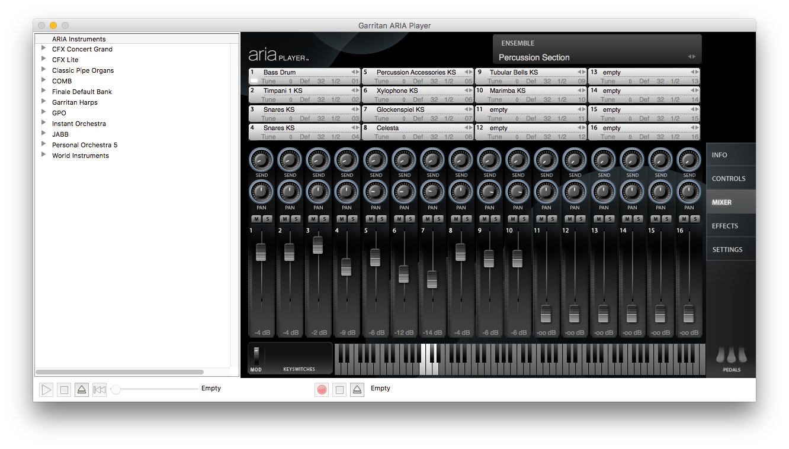Expand the Garritan Harps disclosure triangle
Screen dimensions: 789x449
(43, 102)
